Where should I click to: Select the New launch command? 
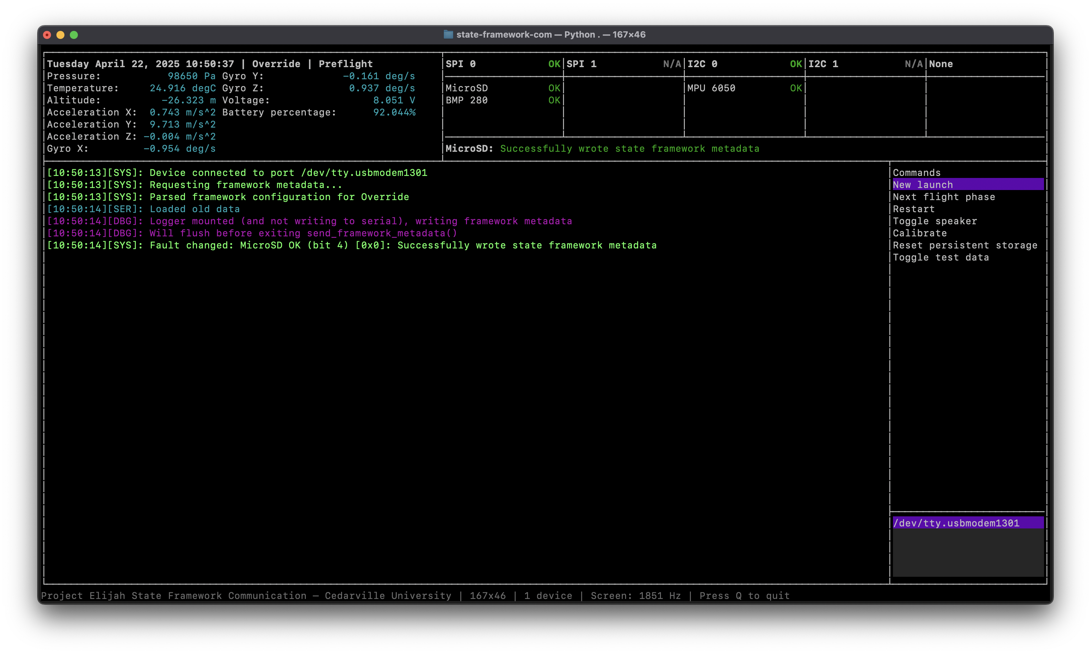pos(967,185)
